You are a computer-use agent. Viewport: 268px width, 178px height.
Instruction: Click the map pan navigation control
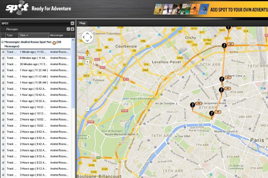tap(87, 37)
